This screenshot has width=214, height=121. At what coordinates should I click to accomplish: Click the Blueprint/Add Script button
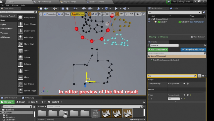[193, 50]
